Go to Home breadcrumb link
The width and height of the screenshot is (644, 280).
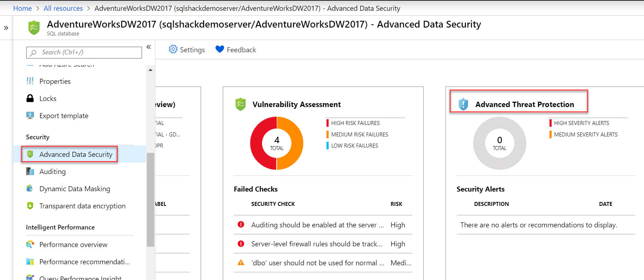[x=22, y=8]
